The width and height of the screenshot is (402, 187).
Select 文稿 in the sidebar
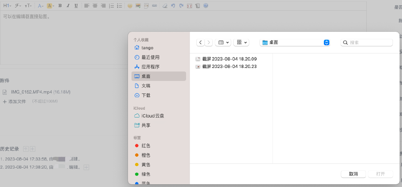(x=146, y=86)
